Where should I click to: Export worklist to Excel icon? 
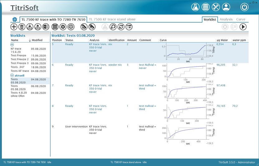[46, 27]
